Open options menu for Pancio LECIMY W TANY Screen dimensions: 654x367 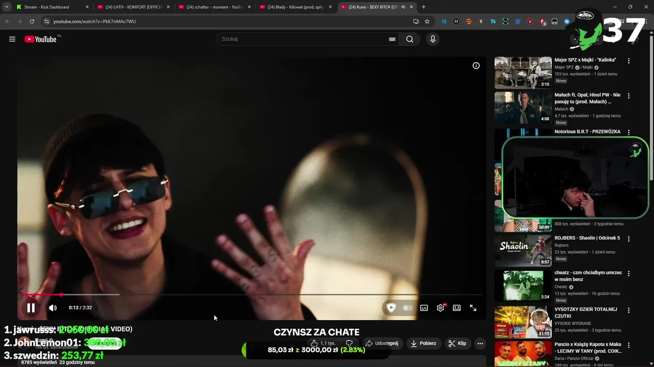click(x=628, y=345)
